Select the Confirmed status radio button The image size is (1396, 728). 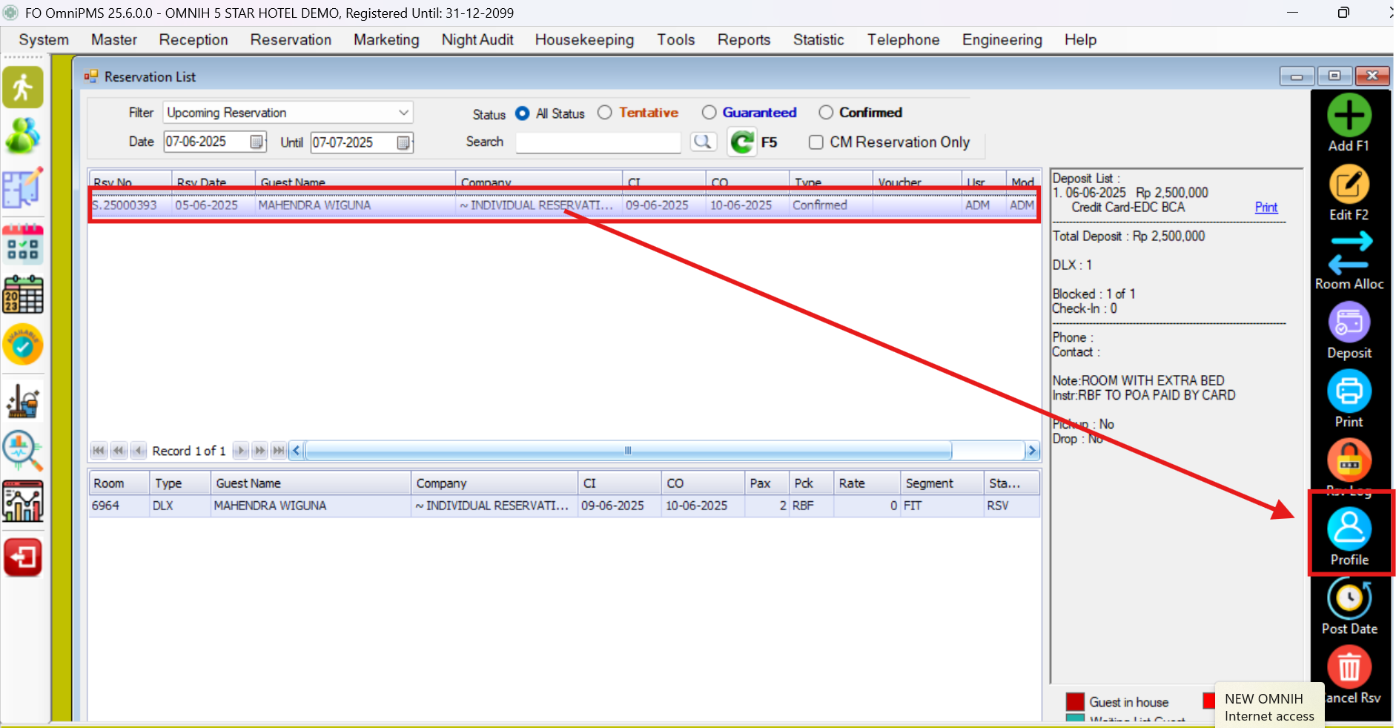[826, 112]
